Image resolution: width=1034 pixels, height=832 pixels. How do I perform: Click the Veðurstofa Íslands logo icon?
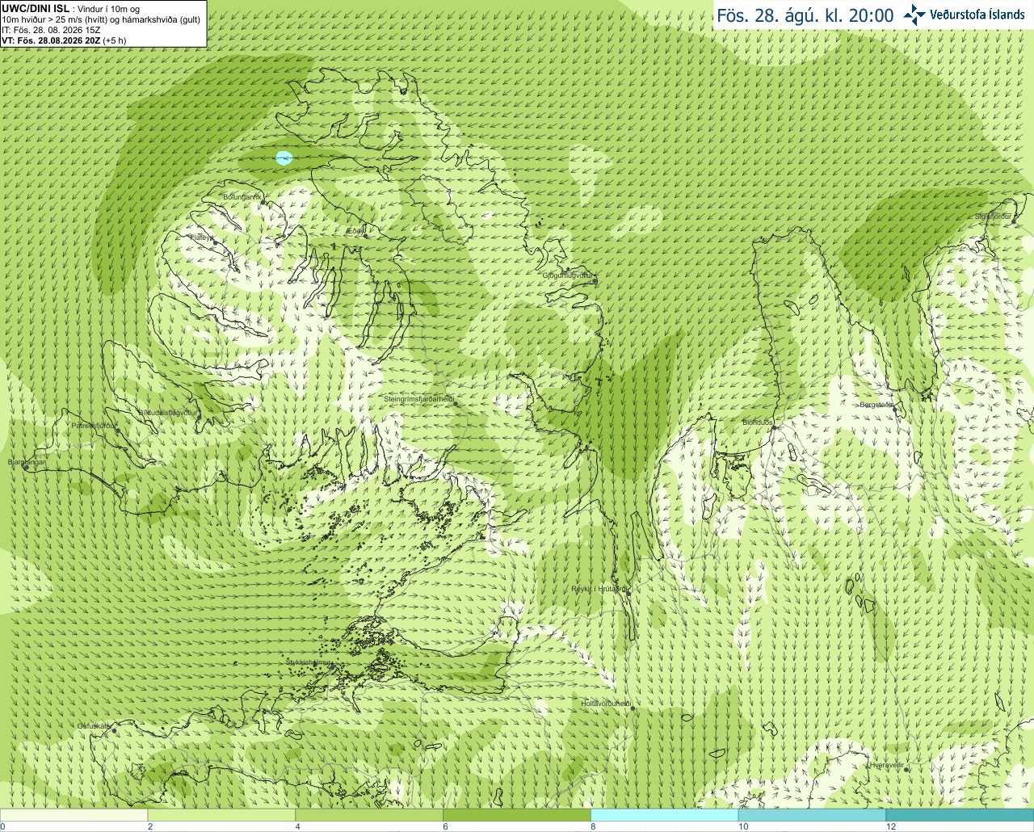[x=914, y=15]
